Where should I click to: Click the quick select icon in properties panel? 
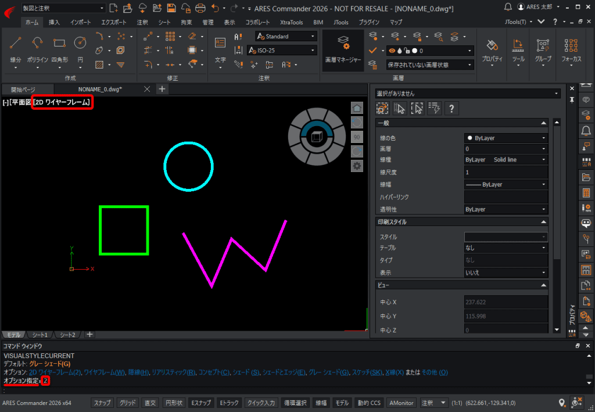point(434,108)
